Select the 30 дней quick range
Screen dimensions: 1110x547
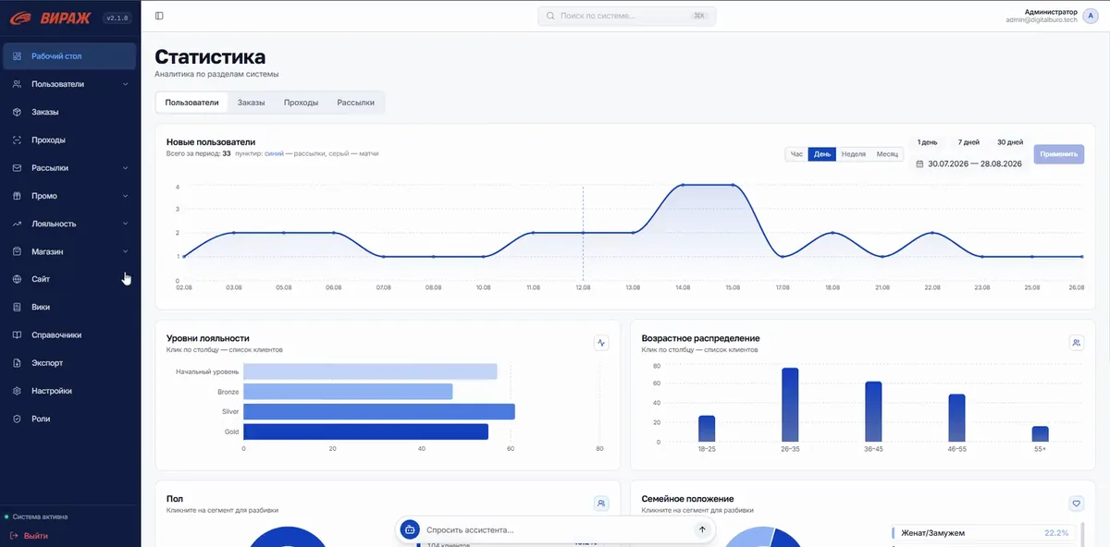(1010, 142)
